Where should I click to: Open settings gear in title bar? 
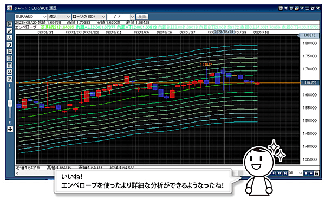click(x=281, y=8)
